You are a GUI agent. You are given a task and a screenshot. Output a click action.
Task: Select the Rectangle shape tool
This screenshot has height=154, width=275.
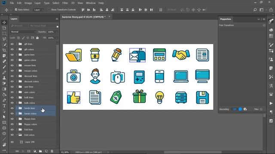4,123
